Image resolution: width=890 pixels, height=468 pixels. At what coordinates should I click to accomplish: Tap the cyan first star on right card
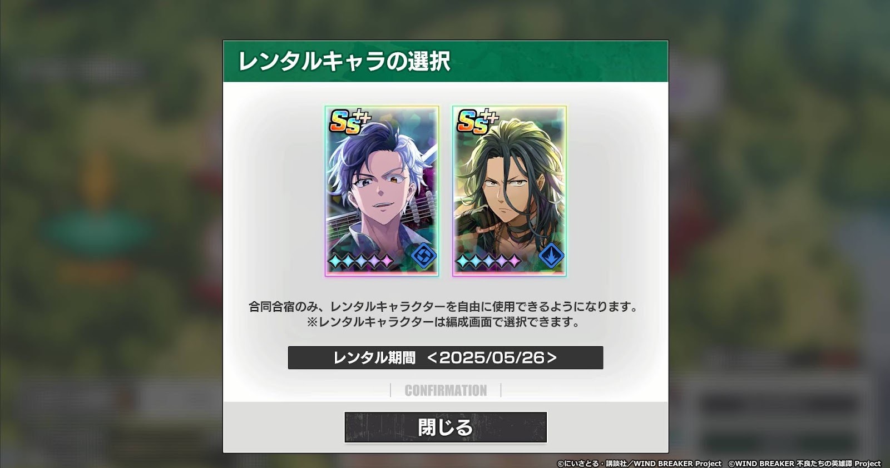(x=463, y=261)
